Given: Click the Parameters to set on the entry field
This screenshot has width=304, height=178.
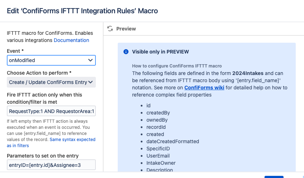Looking at the screenshot, I should point(51,165).
